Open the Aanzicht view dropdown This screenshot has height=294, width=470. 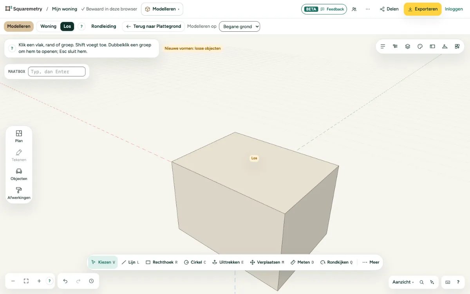403,282
